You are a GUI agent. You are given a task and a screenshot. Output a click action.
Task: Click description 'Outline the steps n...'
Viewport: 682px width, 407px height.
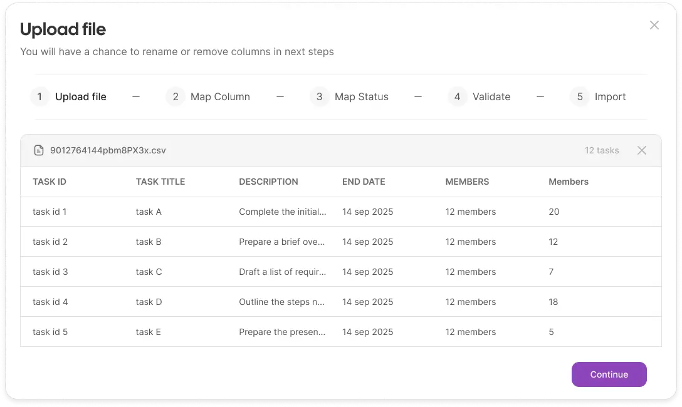pos(282,301)
